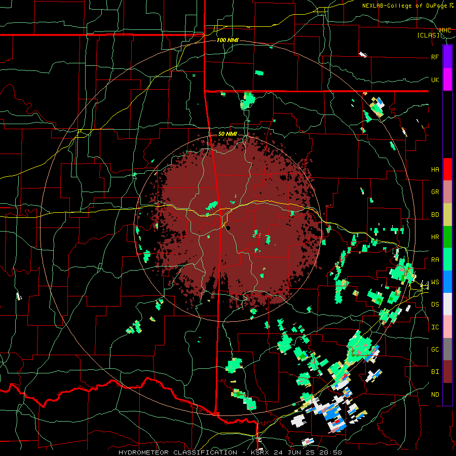This screenshot has height=456, width=456.
Task: Click the white DS legend swatch
Action: tap(447, 304)
